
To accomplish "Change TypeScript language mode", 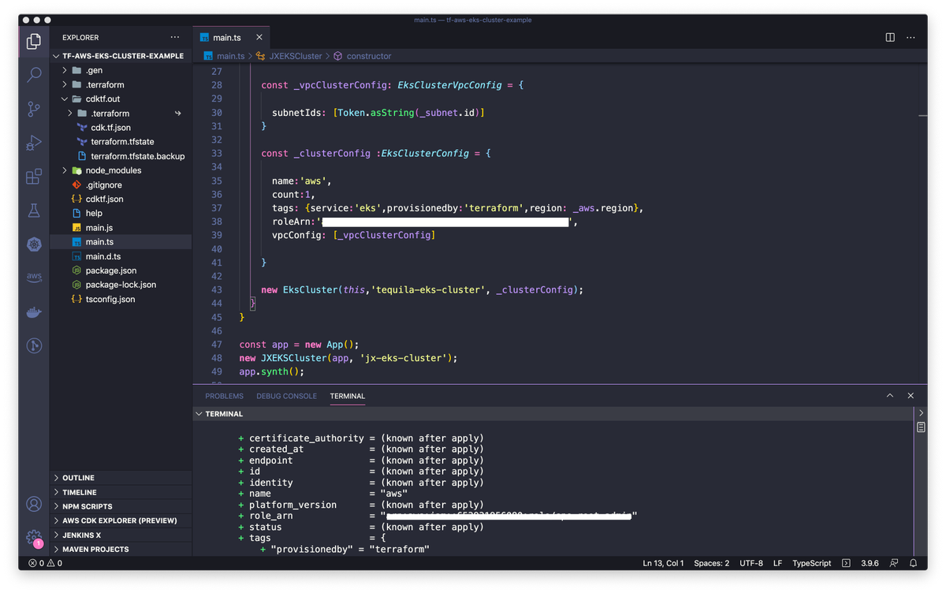I will point(811,563).
